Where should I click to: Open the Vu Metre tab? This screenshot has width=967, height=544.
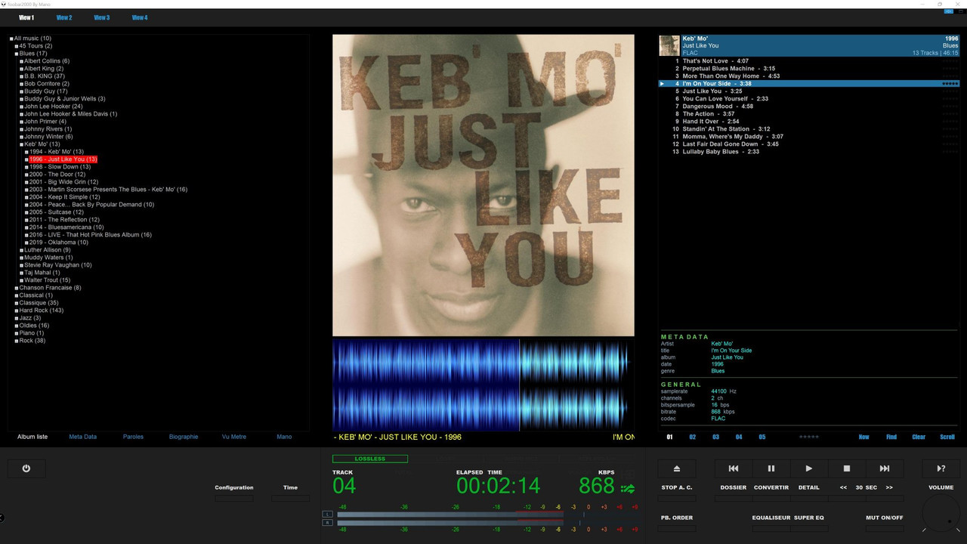234,437
